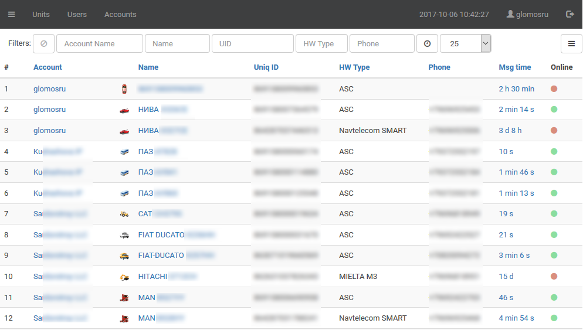
Task: Click the user icon beside glomosru
Action: click(510, 14)
